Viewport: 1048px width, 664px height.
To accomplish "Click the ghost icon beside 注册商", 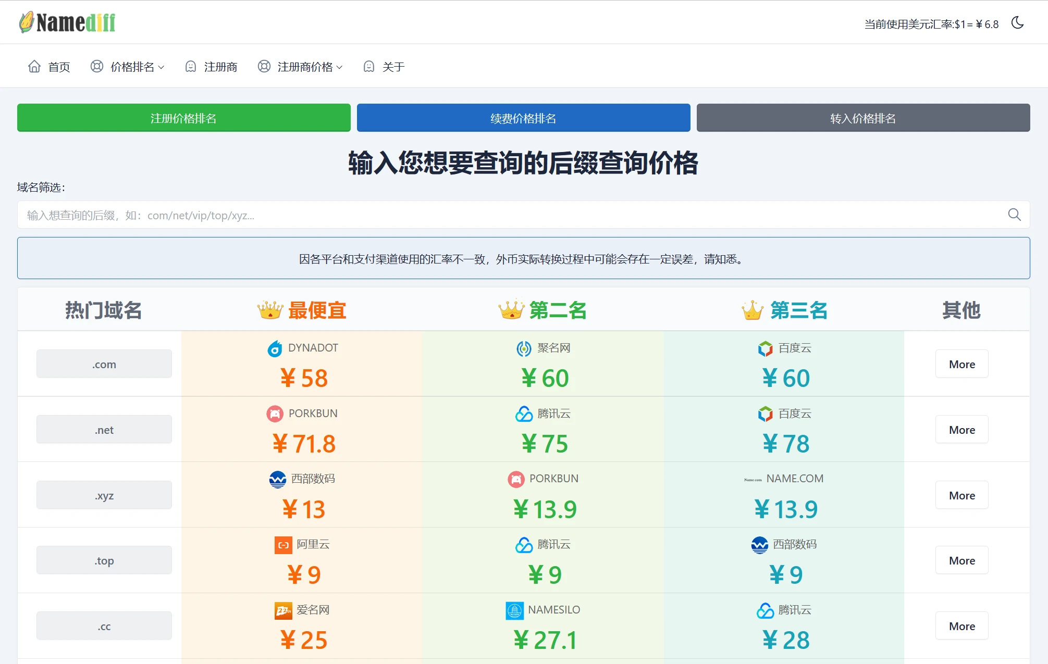I will [191, 67].
